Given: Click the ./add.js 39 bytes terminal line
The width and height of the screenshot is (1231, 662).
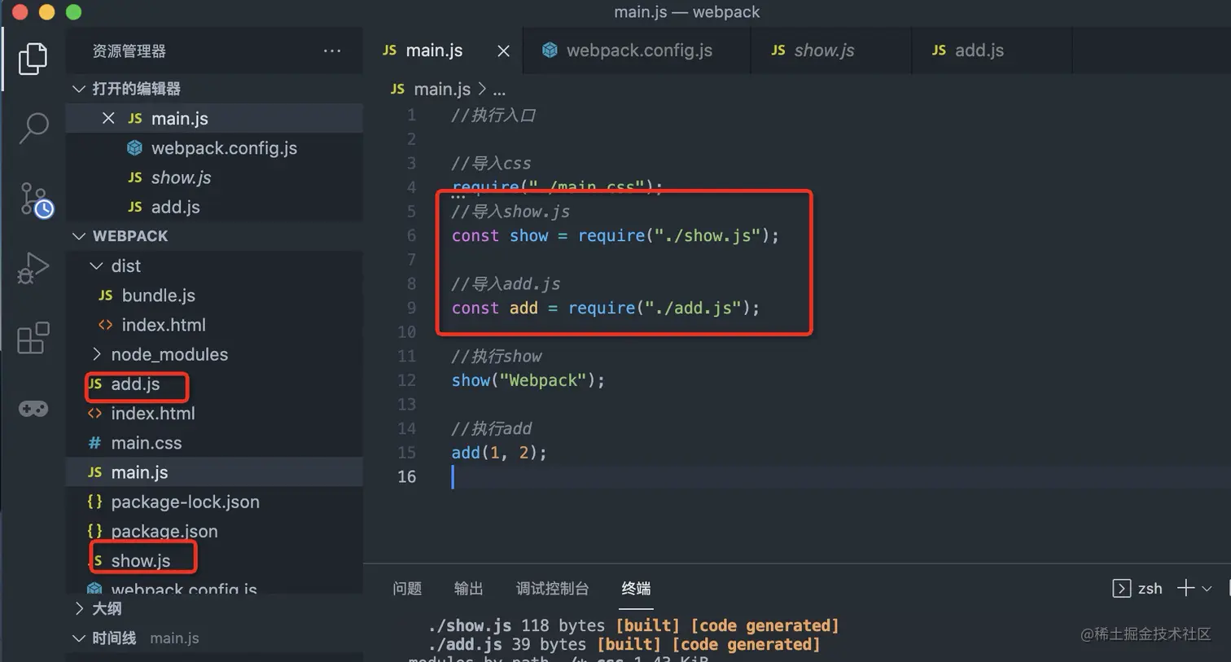Looking at the screenshot, I should [x=624, y=644].
